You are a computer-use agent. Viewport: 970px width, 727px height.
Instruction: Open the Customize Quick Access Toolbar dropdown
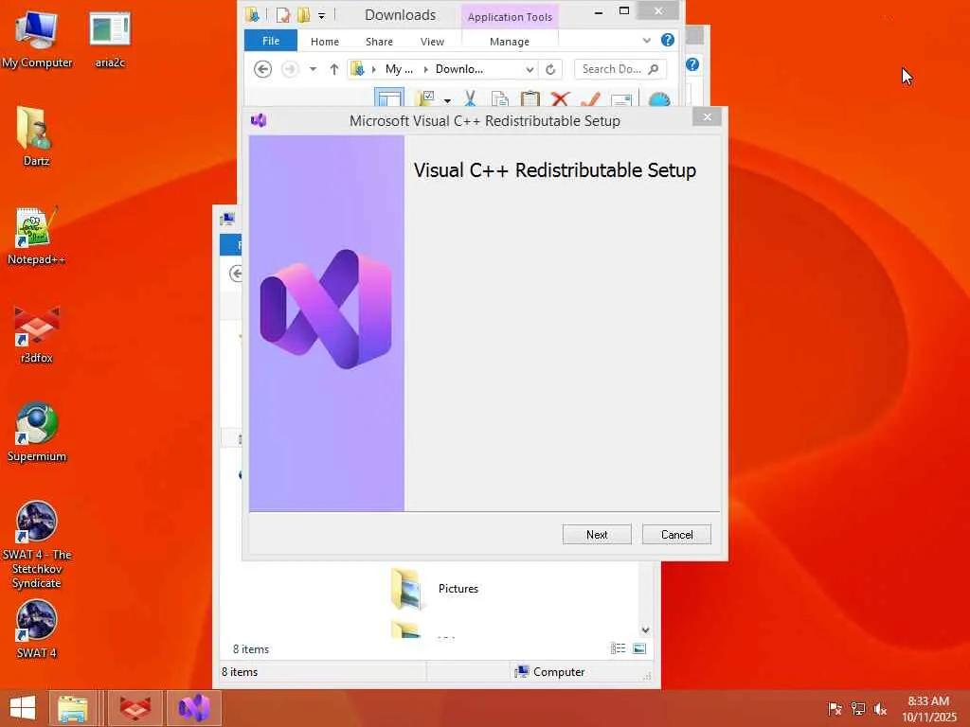coord(322,15)
